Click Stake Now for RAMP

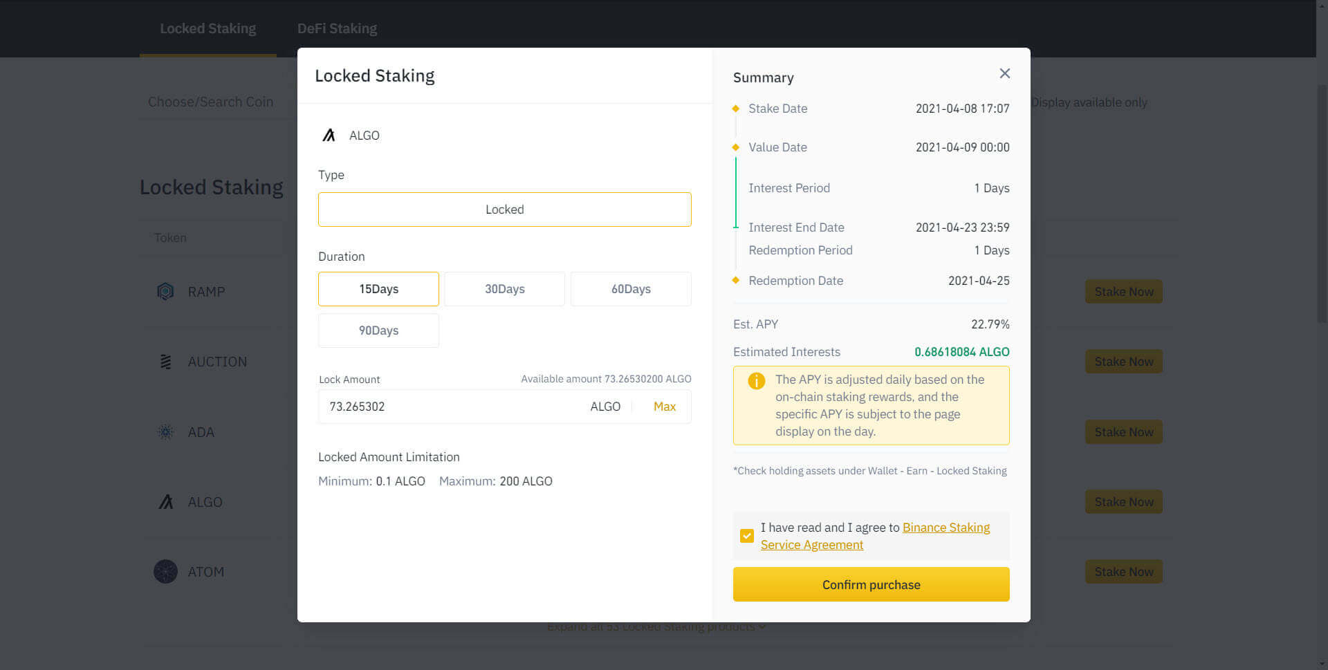pos(1123,292)
